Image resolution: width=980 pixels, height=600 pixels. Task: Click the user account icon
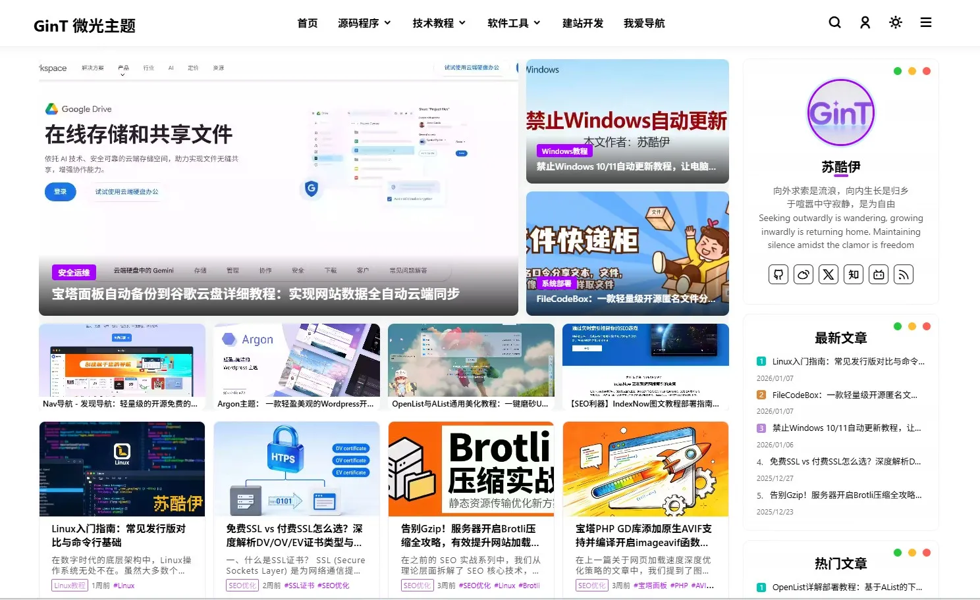[x=865, y=22]
